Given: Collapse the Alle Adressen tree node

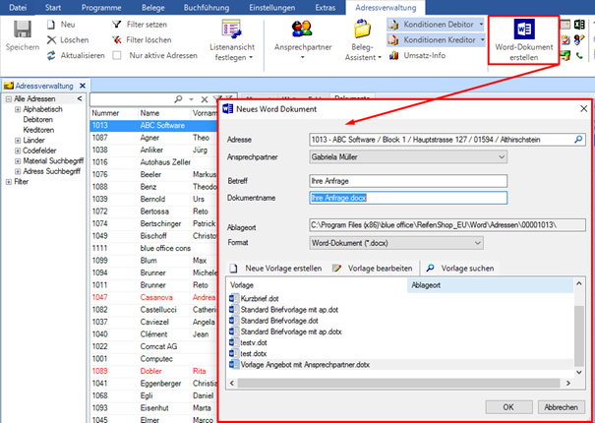Looking at the screenshot, I should [8, 99].
